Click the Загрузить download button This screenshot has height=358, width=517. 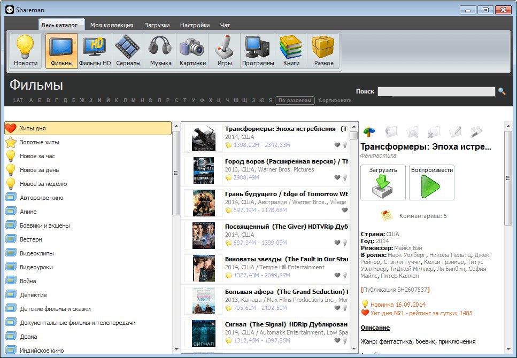[x=383, y=182]
